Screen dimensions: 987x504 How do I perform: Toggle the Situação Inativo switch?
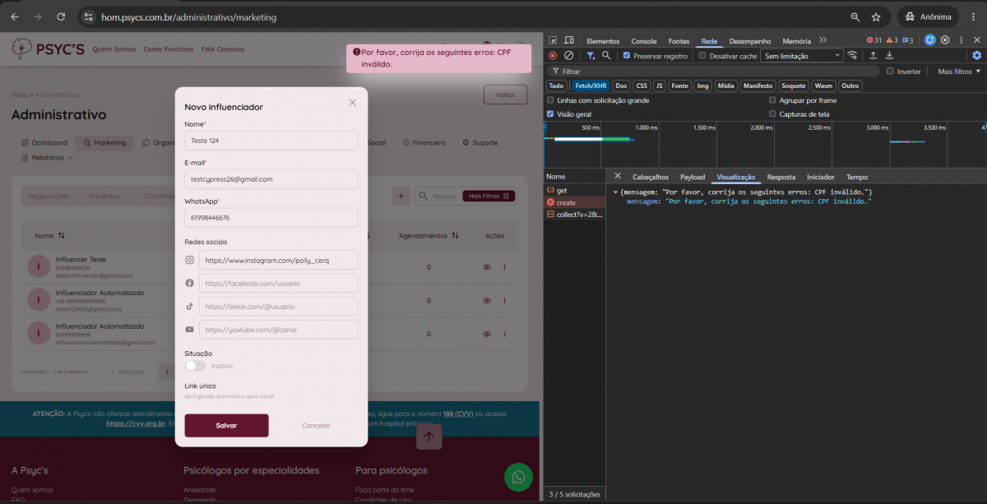(195, 366)
